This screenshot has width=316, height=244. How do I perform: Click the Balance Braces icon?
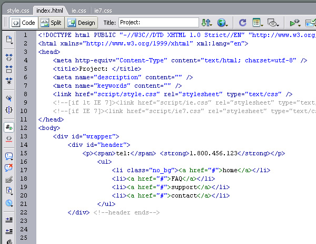point(9,110)
